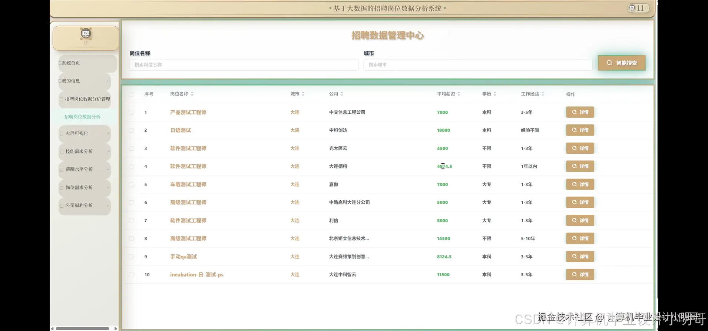Check row 7 of company 利信
708x331 pixels.
click(x=131, y=221)
